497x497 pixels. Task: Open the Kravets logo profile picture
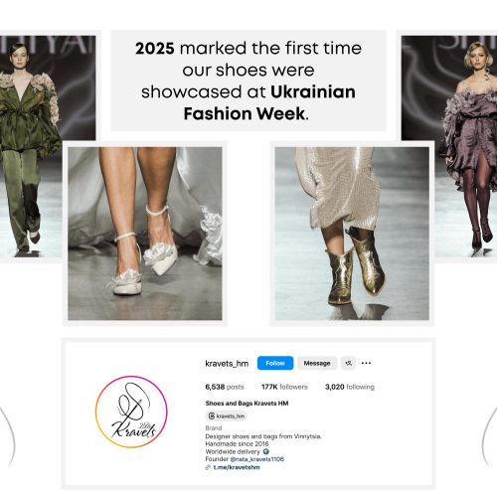131,412
